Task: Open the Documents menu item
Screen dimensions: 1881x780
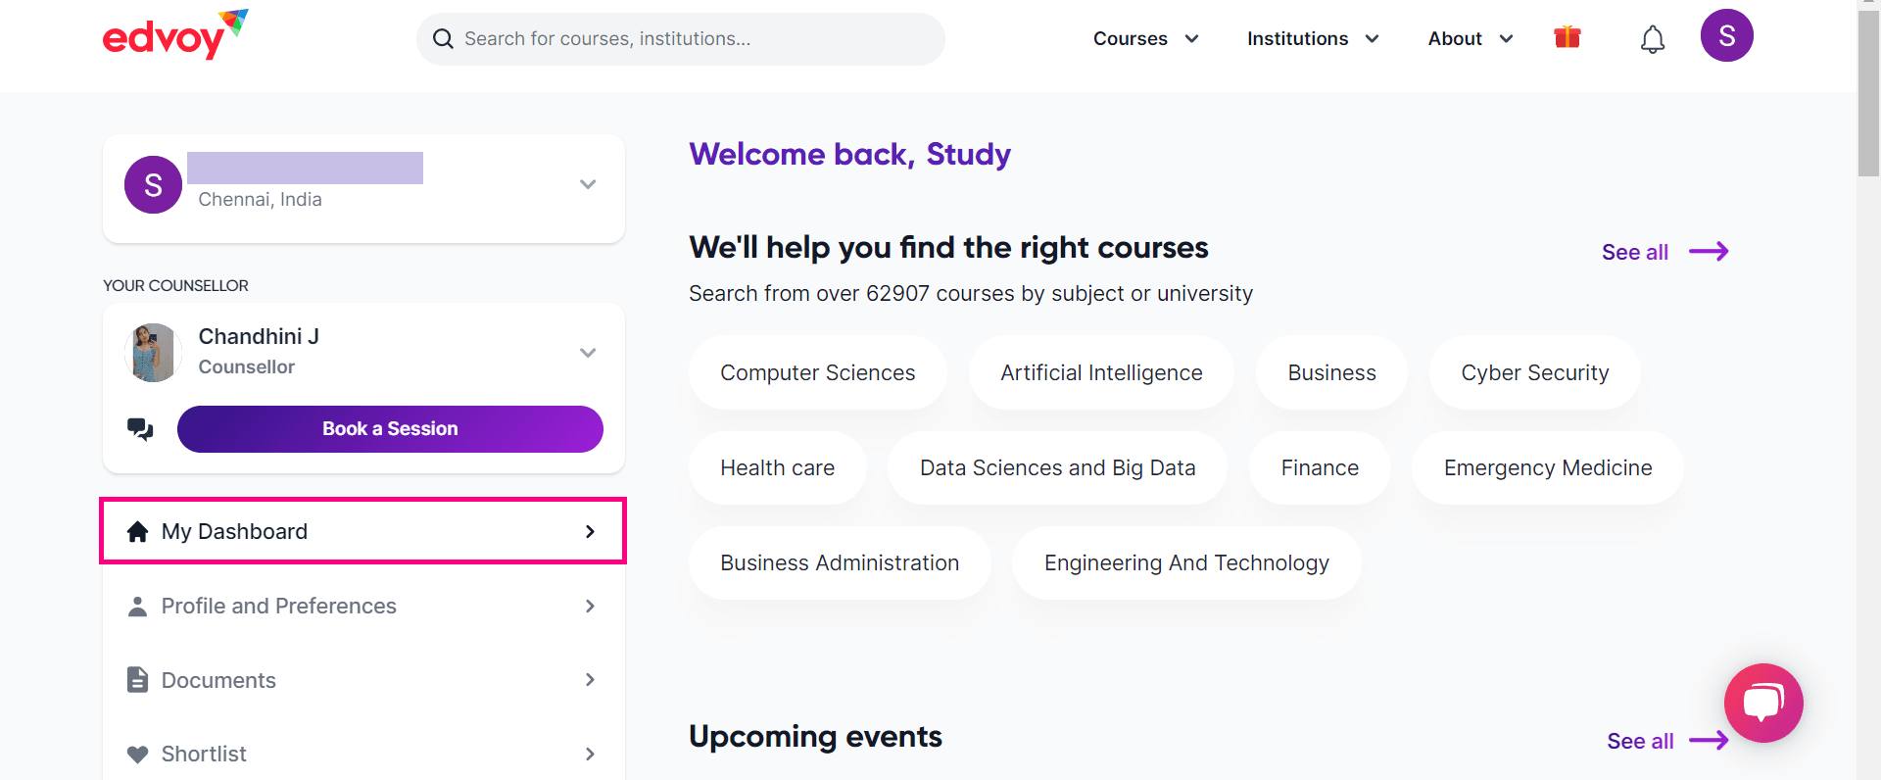Action: pyautogui.click(x=363, y=680)
